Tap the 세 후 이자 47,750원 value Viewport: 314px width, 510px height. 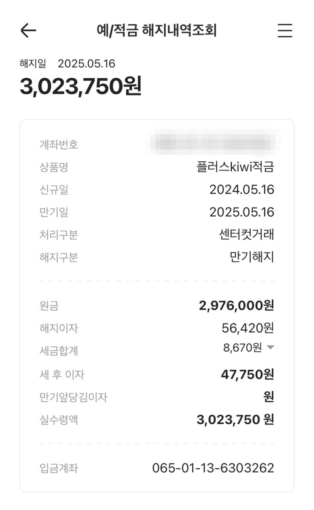(247, 374)
